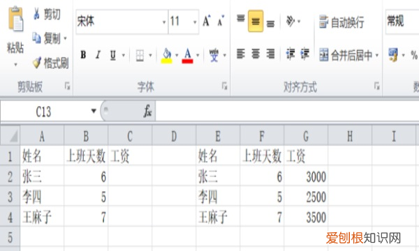
Task: Click the Copy (复制) button
Action: (47, 38)
